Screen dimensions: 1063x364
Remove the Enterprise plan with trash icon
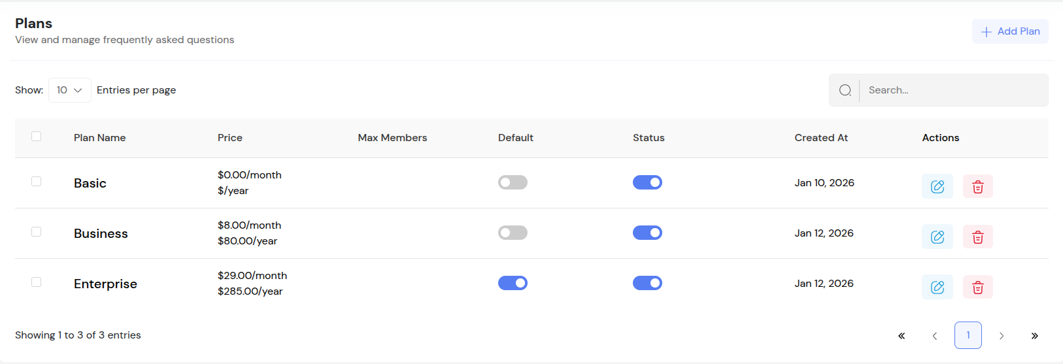977,287
